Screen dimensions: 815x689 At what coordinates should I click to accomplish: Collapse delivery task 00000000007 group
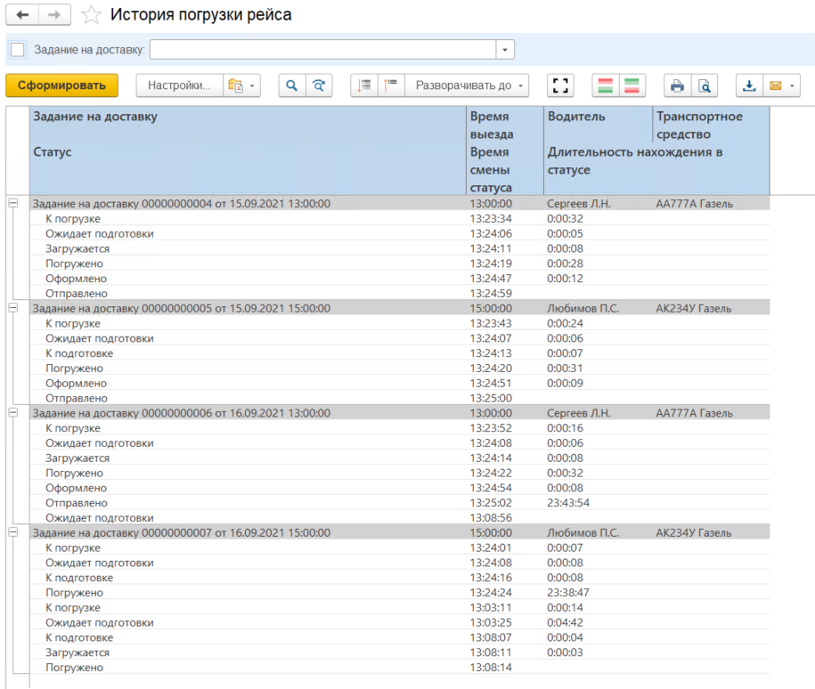click(13, 532)
